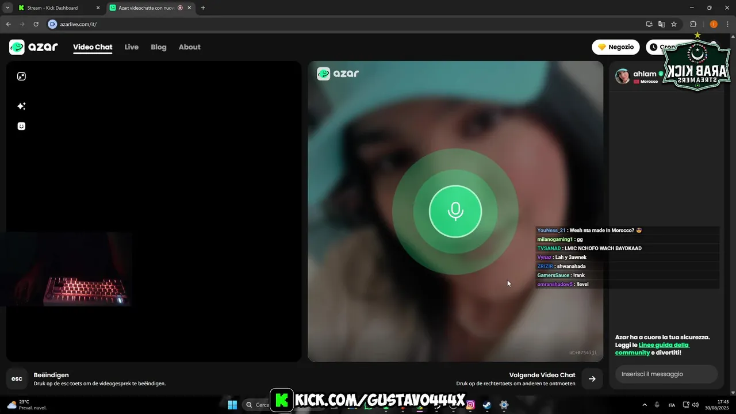
Task: Click the esc key end chat button
Action: [17, 379]
